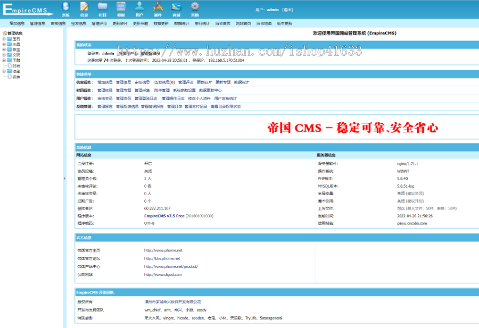Expand the 文玩 tree node

click(4, 55)
